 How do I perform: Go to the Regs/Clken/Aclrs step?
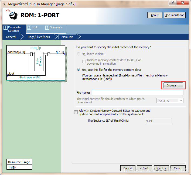[39, 37]
